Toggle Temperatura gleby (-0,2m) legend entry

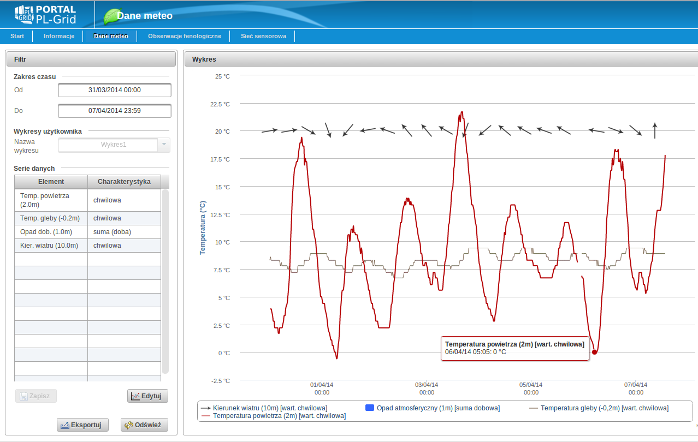tap(599, 408)
